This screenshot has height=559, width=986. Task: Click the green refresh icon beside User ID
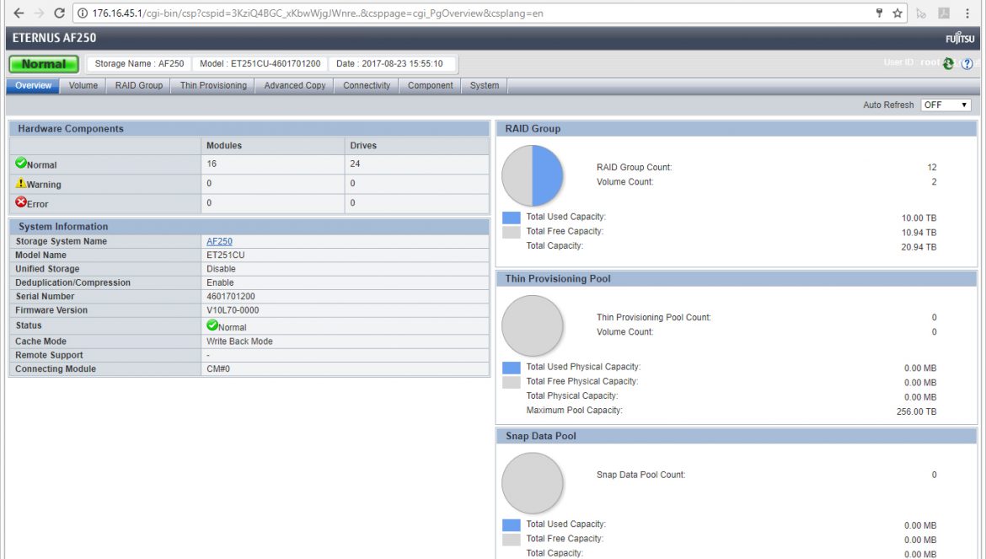pyautogui.click(x=948, y=63)
